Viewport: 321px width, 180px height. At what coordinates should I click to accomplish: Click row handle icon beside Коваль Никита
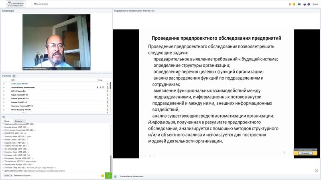click(4, 95)
